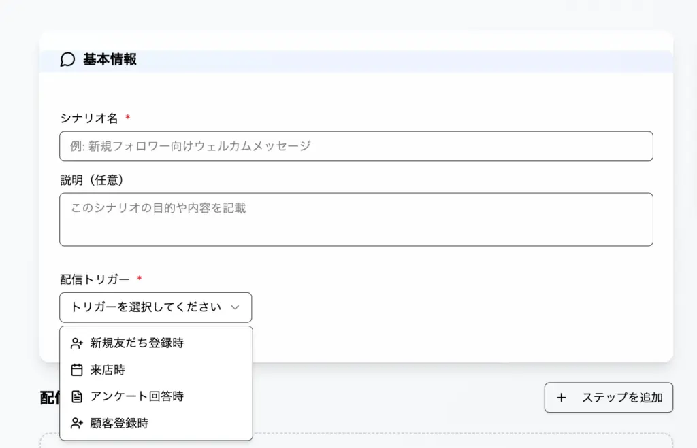Select 新規友だち登録時 from the trigger list
Screen dimensions: 697x448
(x=137, y=343)
